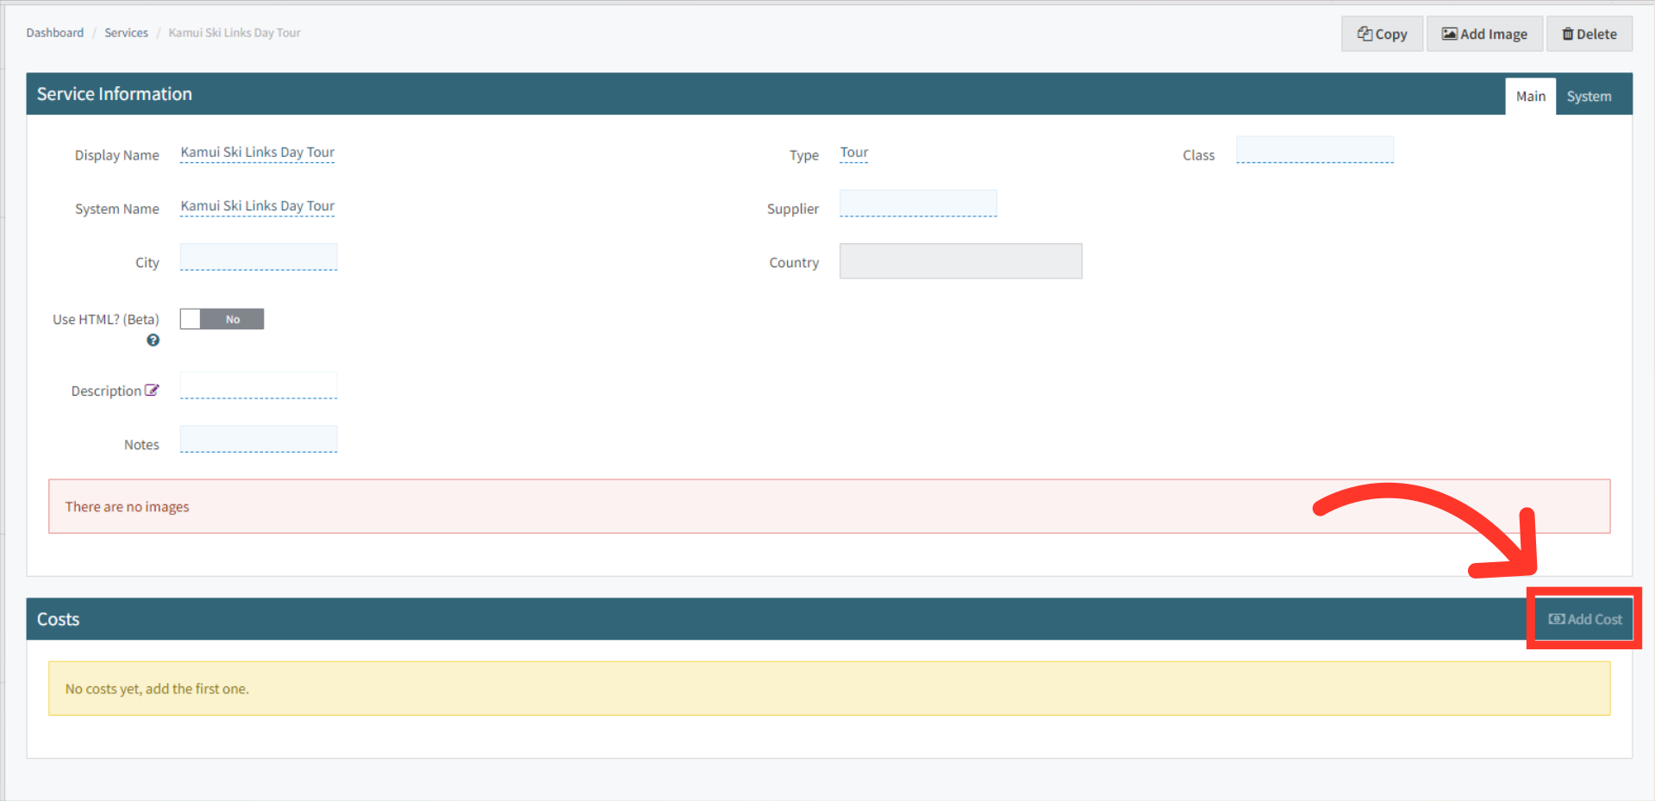Click the Add Image button
1655x801 pixels.
click(1484, 34)
